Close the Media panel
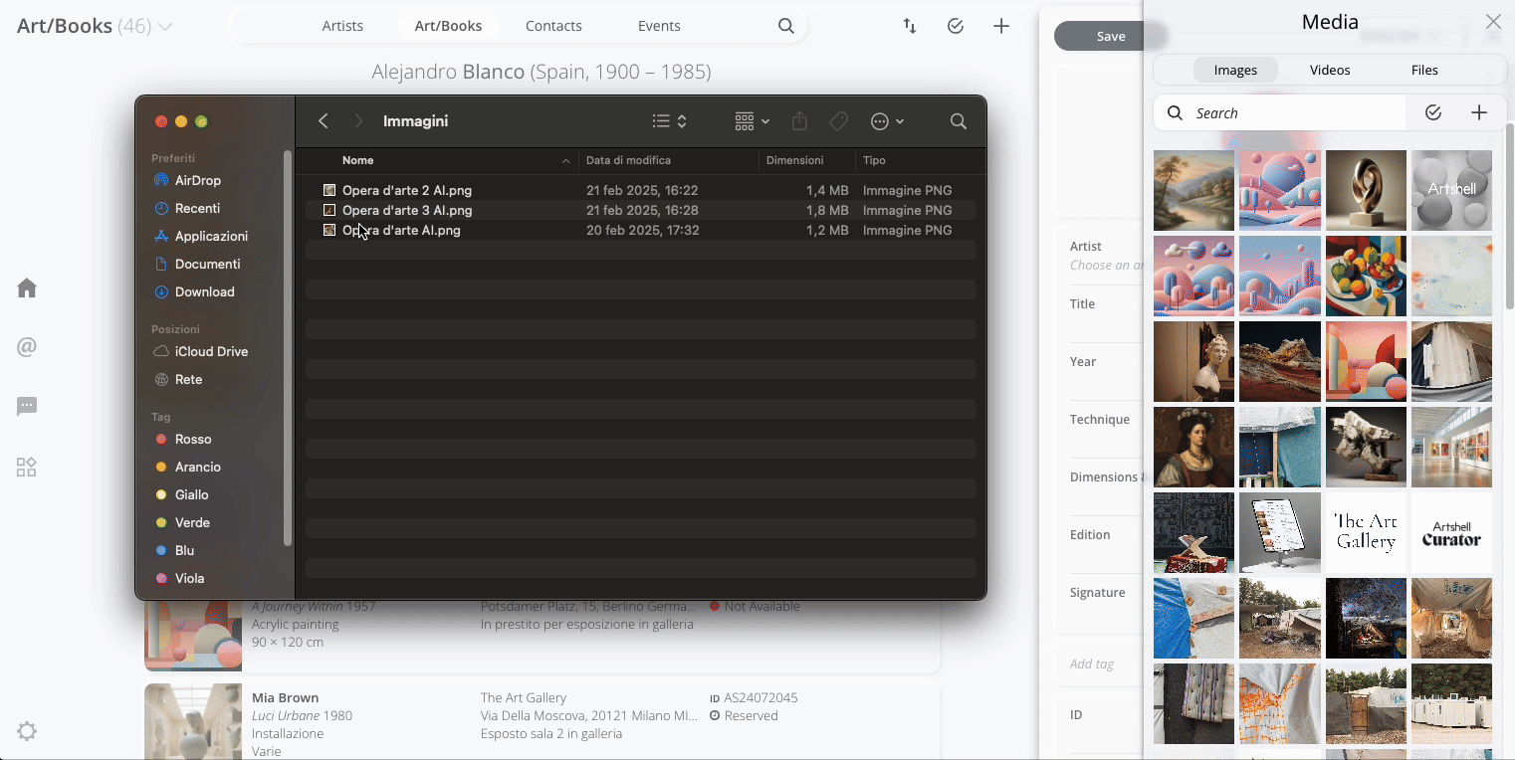Screen dimensions: 1515x760 pyautogui.click(x=1493, y=22)
